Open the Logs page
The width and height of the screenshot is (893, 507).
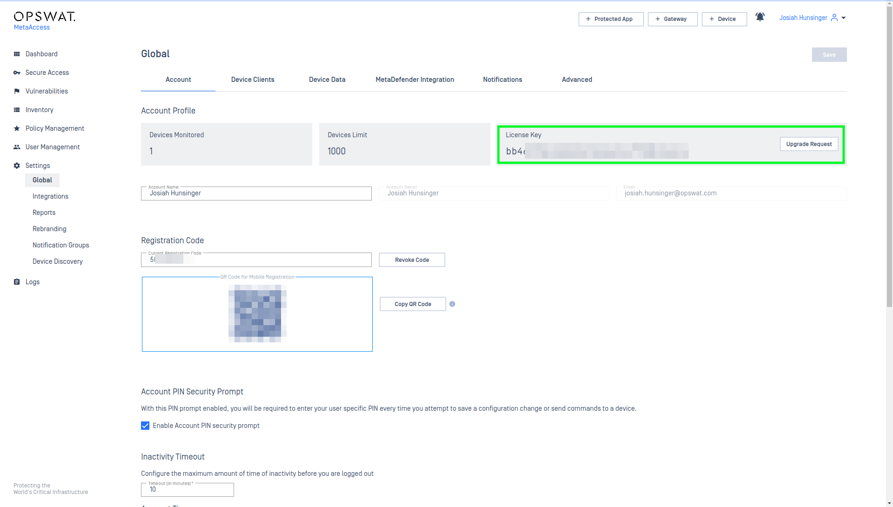coord(33,282)
